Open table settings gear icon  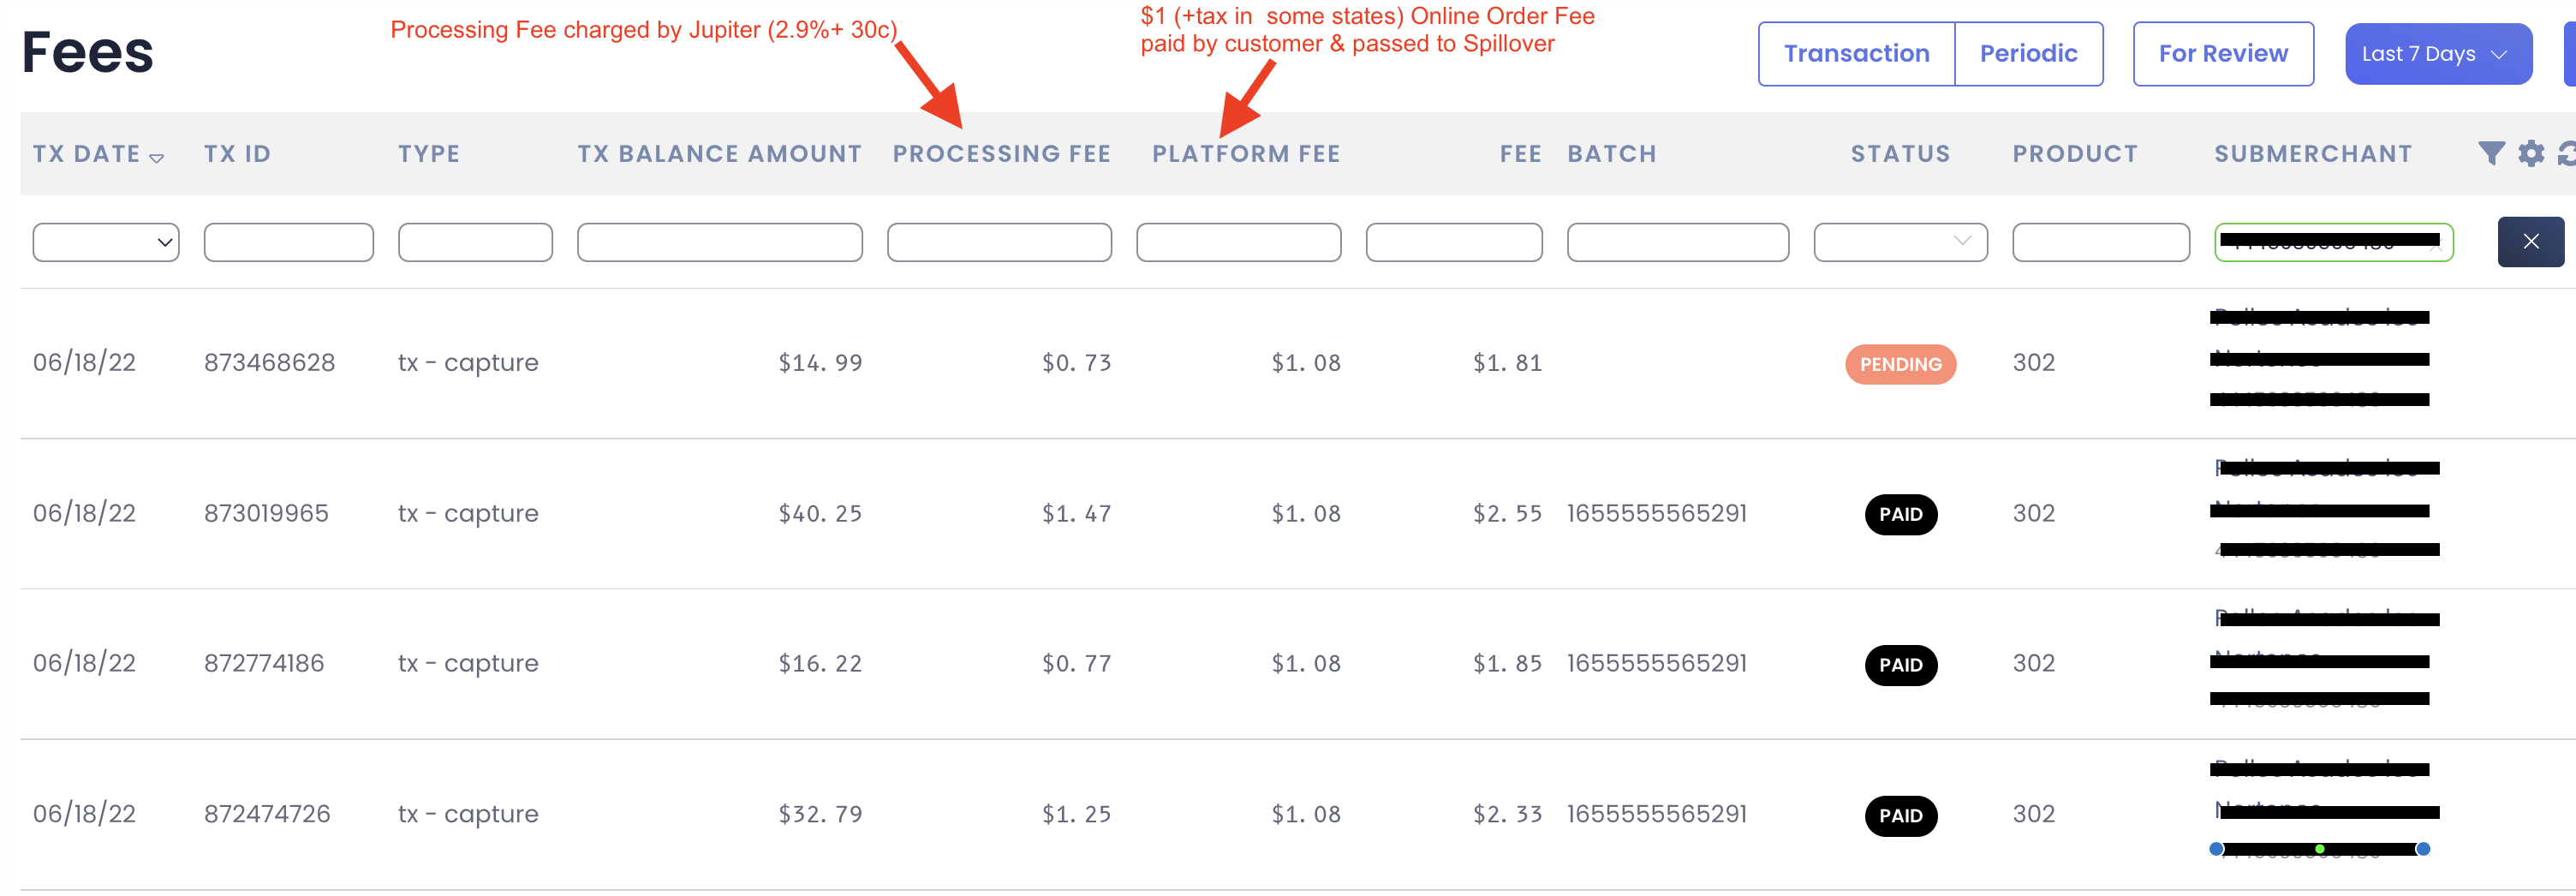[2531, 153]
